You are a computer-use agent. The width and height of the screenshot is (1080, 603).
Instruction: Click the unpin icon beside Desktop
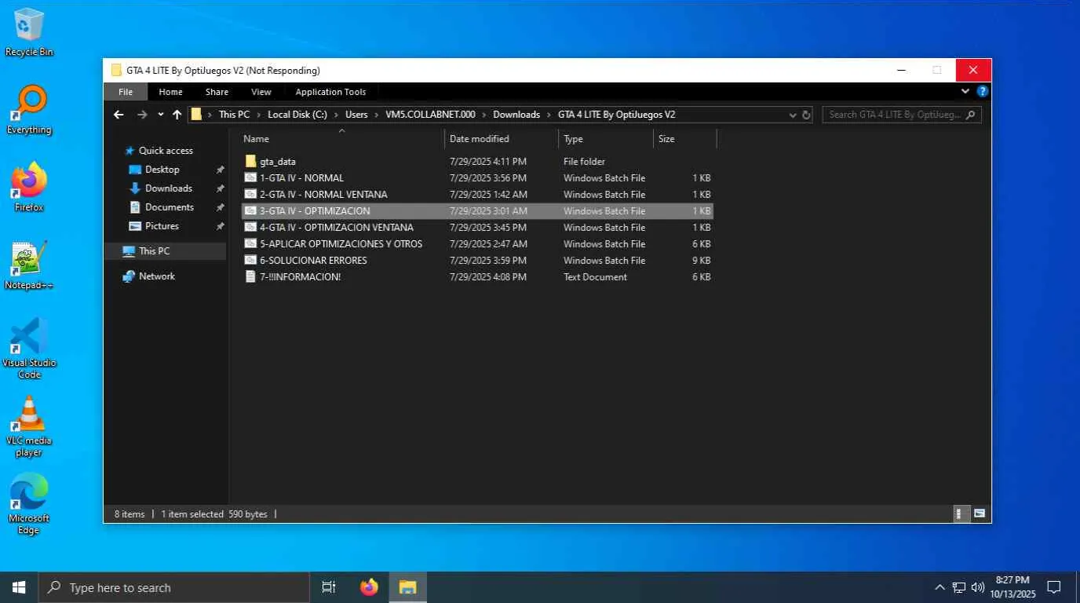[x=221, y=170]
